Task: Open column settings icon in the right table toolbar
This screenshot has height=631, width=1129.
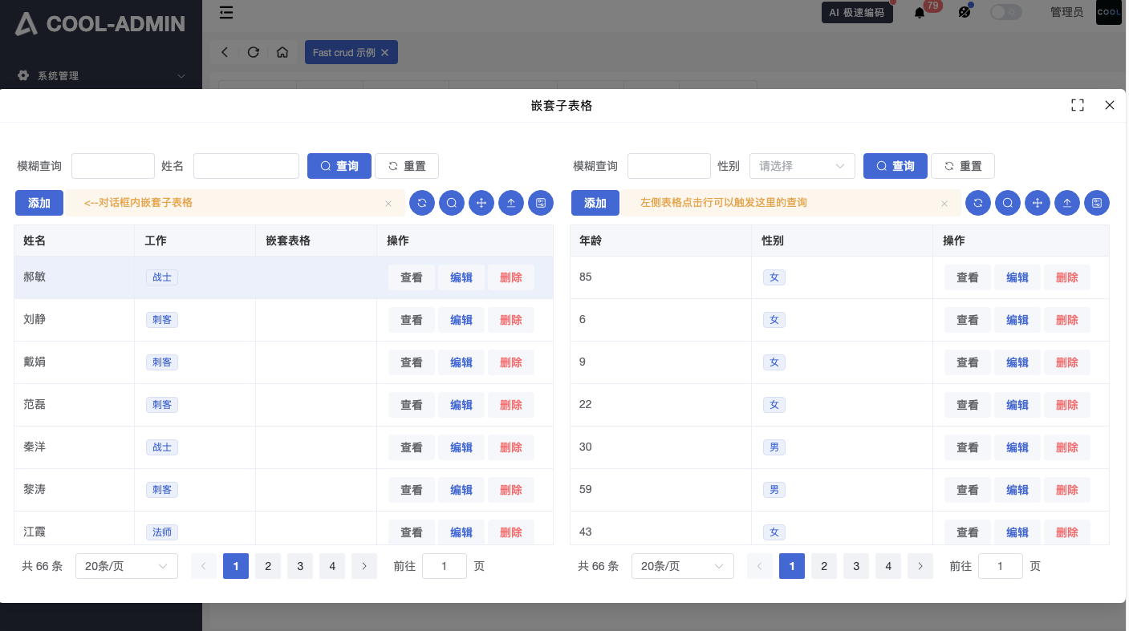Action: 1097,203
